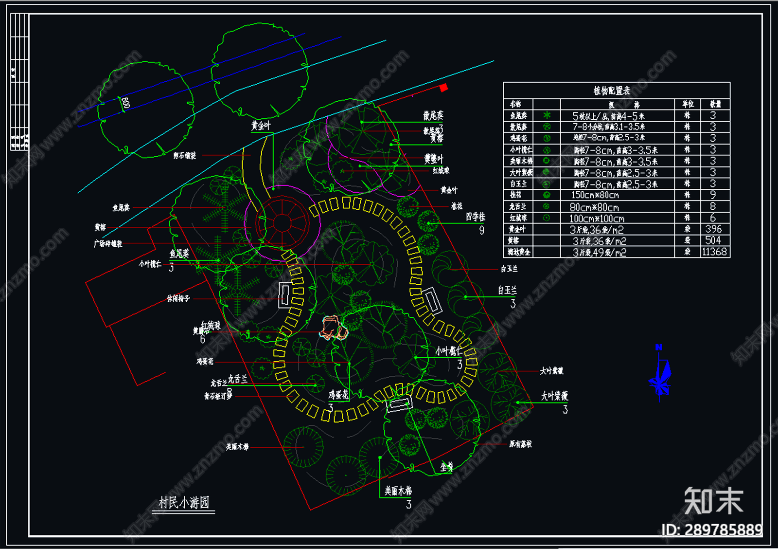Select the 11368 quantity cell
778x549 pixels.
(x=714, y=252)
